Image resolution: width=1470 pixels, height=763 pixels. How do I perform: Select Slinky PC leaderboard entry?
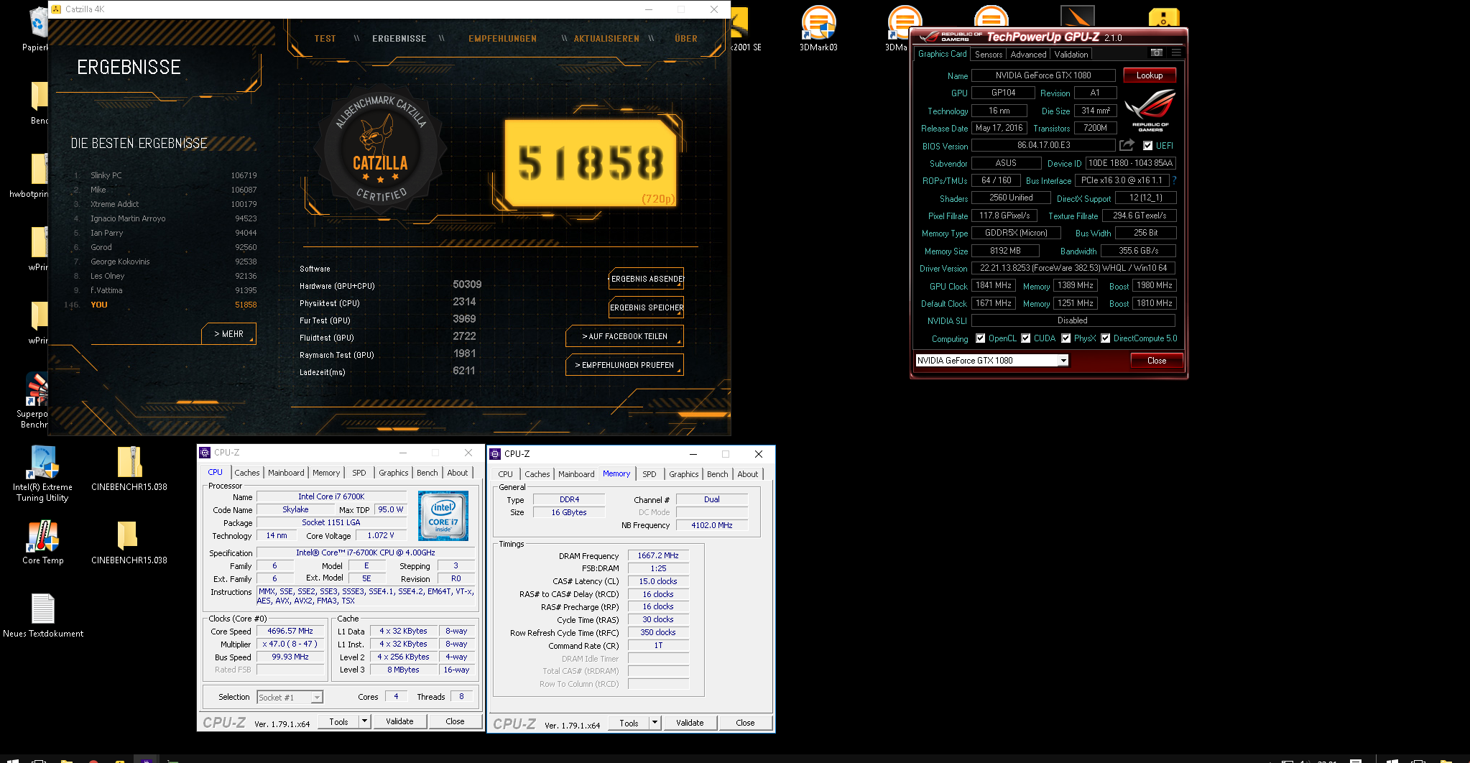(165, 175)
